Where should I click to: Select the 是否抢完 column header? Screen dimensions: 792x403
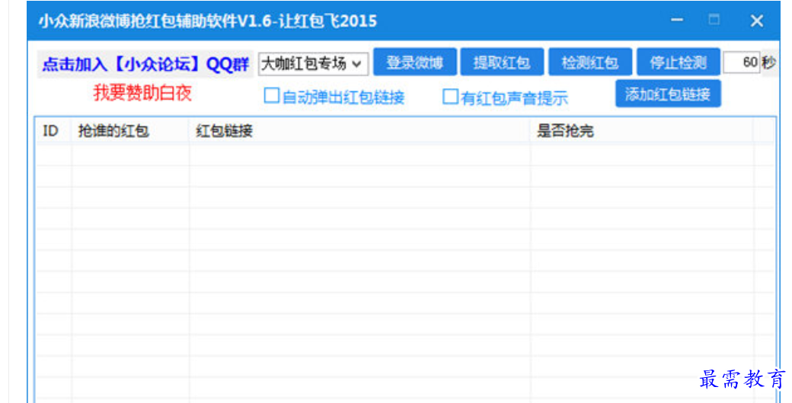(x=641, y=131)
